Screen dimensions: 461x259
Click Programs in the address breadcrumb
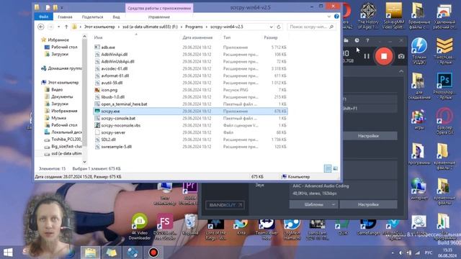tap(194, 27)
